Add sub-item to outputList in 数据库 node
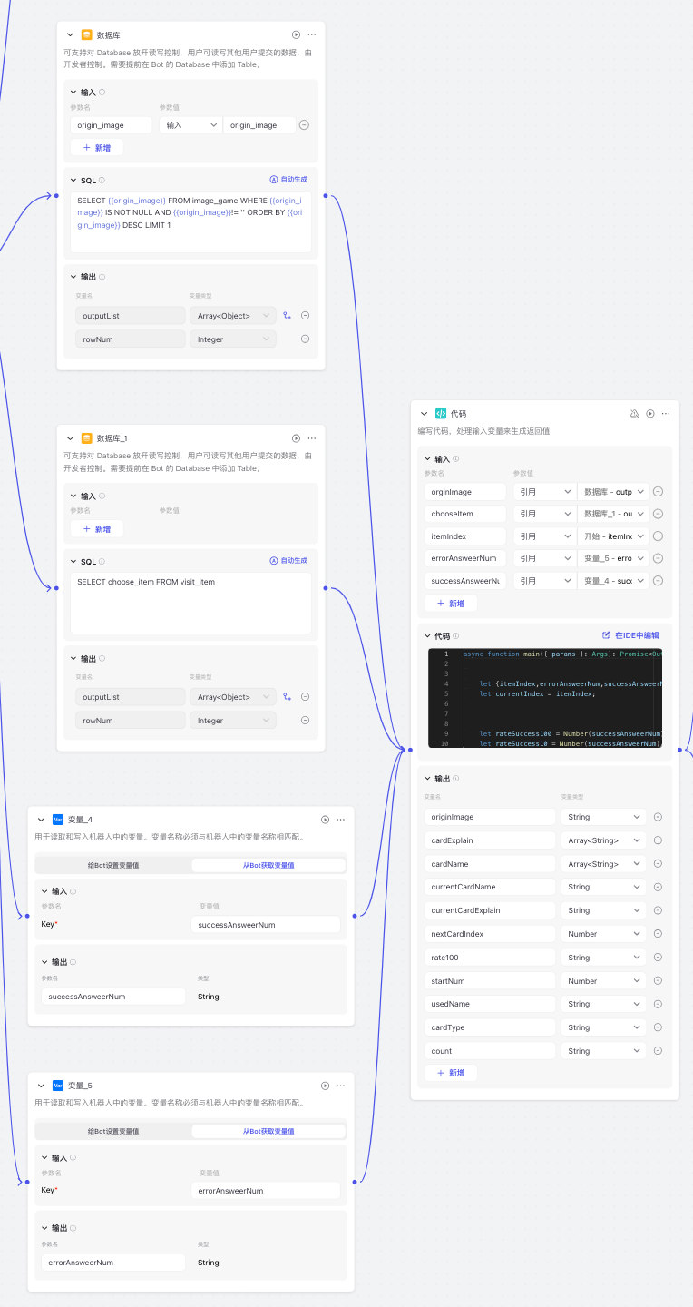 click(288, 316)
